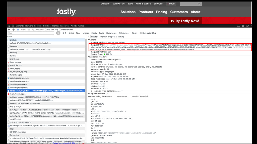This screenshot has width=257, height=144.
Task: Enable the Preserve log checkbox
Action: (46, 29)
